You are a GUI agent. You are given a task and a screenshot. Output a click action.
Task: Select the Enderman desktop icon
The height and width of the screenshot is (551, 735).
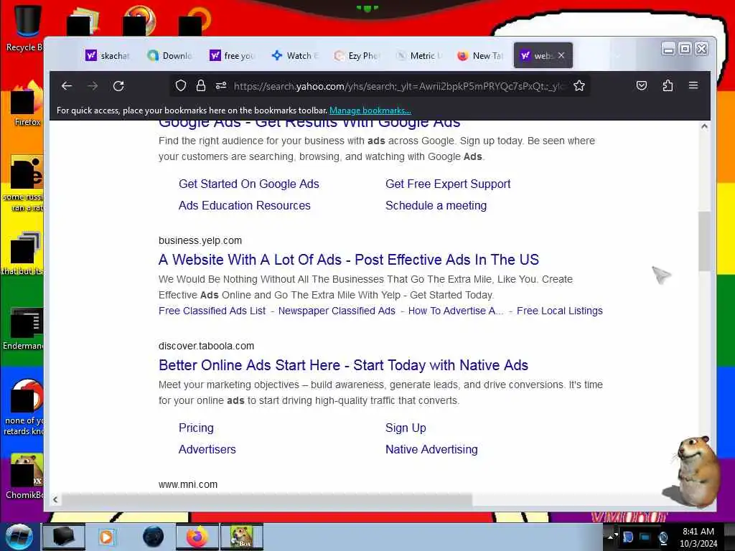24,329
